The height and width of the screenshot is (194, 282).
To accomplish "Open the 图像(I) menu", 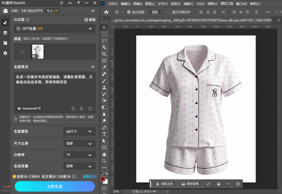I will 138,4.
